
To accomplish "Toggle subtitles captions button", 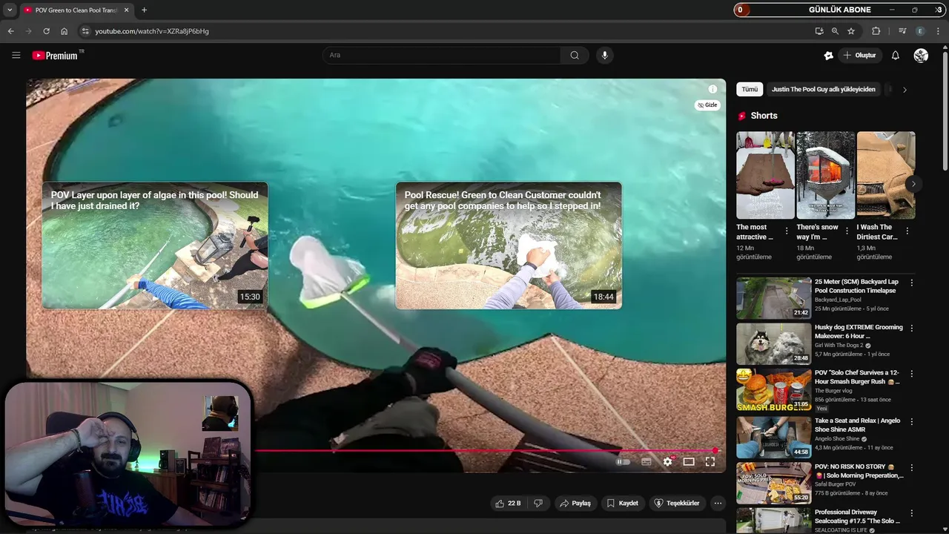I will tap(646, 461).
